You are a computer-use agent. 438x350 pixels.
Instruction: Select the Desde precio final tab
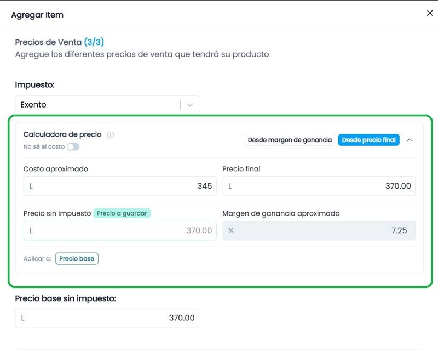[x=368, y=140]
